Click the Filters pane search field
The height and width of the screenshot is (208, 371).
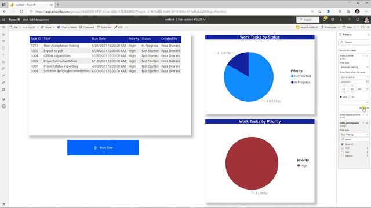click(354, 42)
